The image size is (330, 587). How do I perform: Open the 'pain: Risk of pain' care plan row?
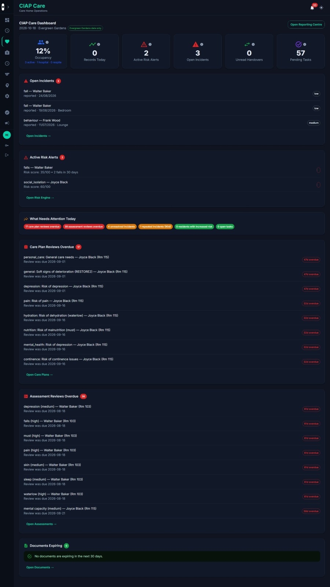tap(172, 303)
